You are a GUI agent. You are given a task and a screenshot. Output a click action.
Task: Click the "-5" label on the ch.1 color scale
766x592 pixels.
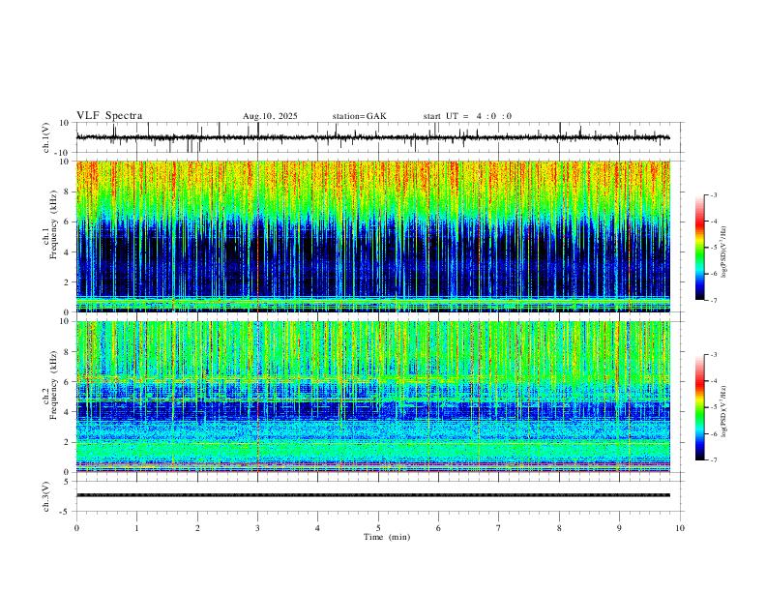714,248
